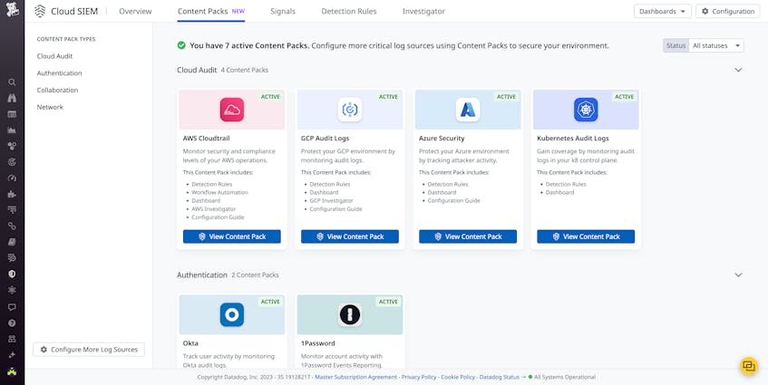Click the GCP Audit Logs icon
The image size is (768, 385).
(x=350, y=110)
